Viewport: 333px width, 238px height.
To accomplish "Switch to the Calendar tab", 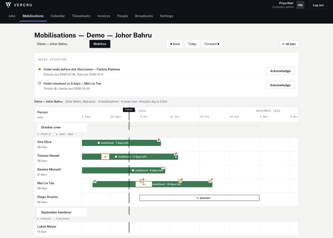I will 57,16.
